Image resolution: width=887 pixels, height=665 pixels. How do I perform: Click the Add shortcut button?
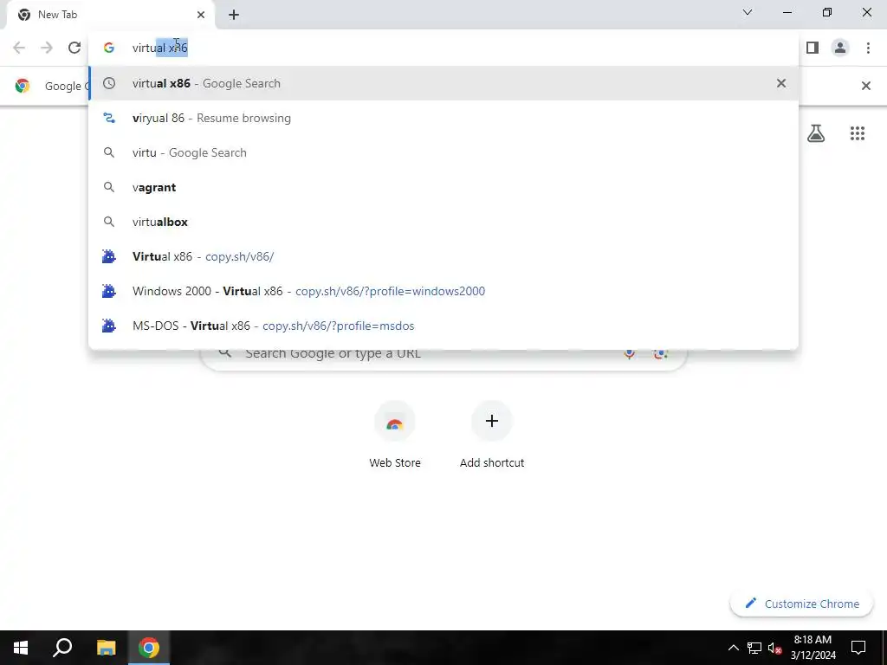click(492, 435)
